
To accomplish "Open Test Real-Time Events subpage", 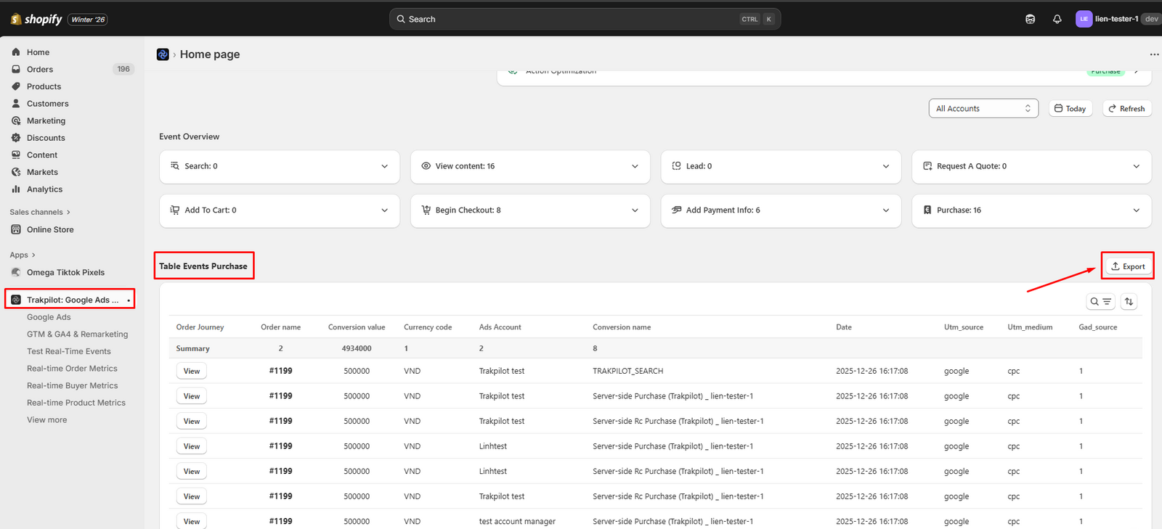I will 69,351.
